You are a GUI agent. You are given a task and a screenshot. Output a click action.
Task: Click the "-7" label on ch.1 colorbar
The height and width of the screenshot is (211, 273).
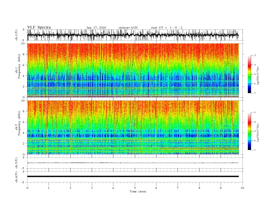254,93
